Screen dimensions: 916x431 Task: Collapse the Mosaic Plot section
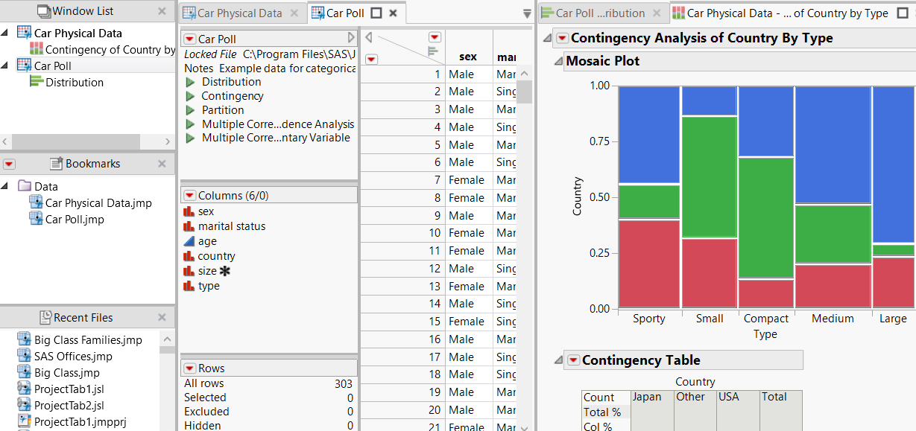pos(558,61)
